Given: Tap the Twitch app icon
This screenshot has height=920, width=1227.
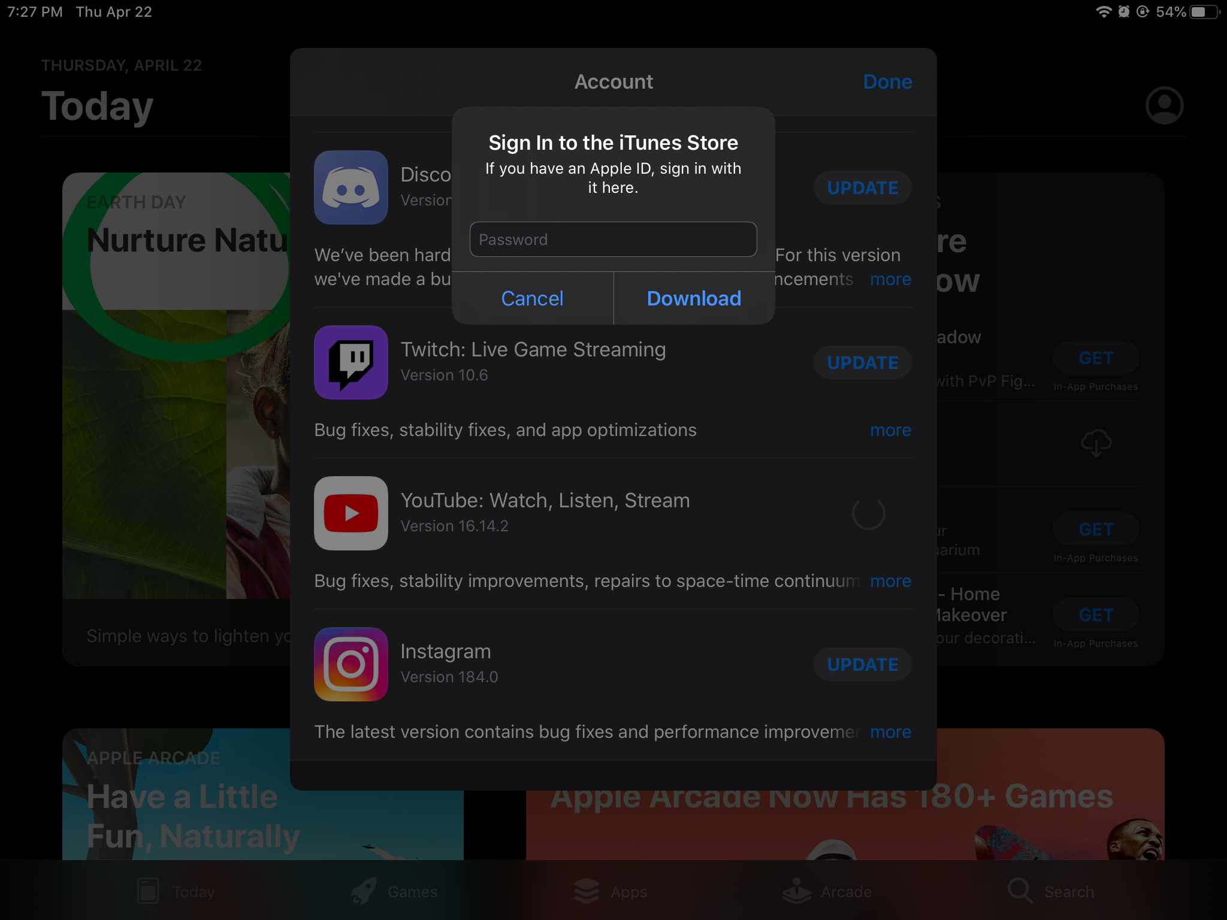Looking at the screenshot, I should point(351,362).
